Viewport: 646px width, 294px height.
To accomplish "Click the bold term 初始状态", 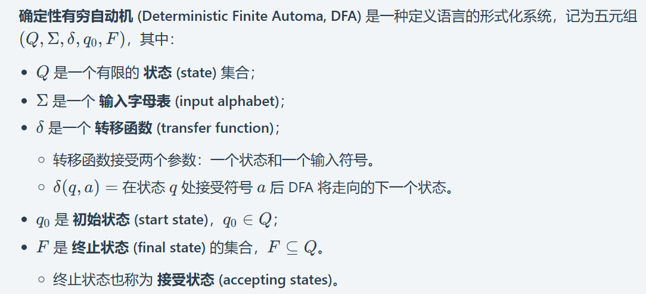I will [101, 220].
